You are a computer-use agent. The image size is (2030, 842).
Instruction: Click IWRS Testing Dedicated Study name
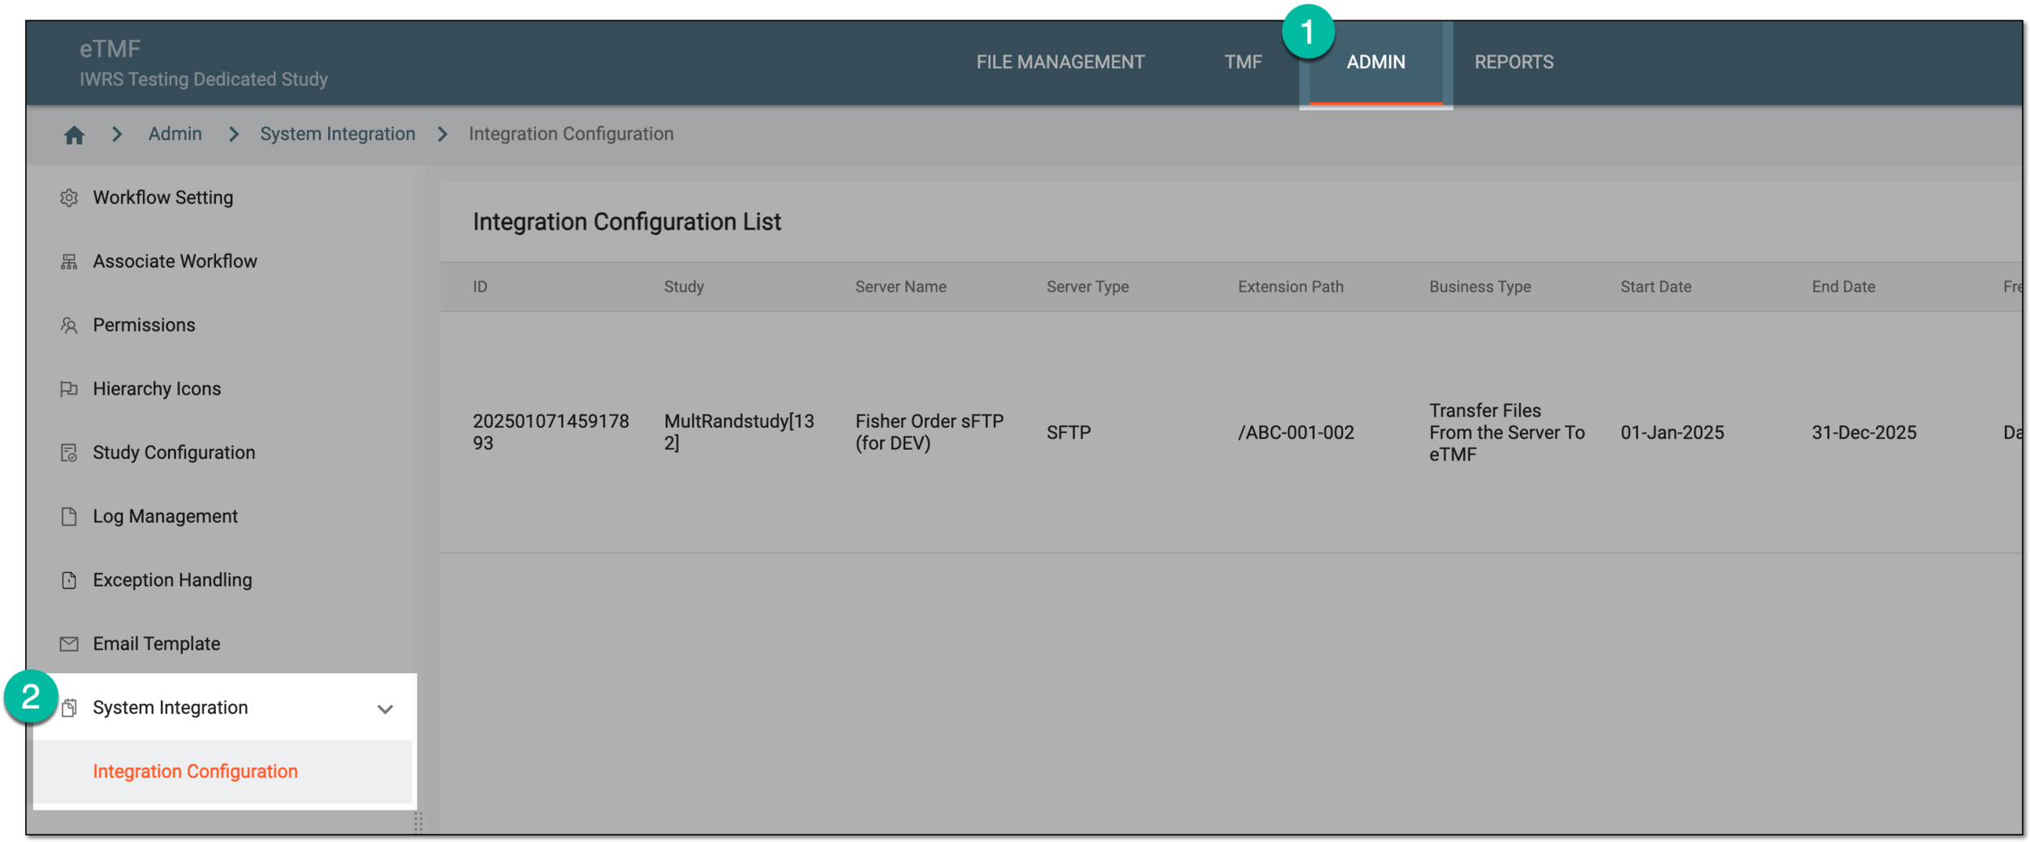(x=203, y=80)
